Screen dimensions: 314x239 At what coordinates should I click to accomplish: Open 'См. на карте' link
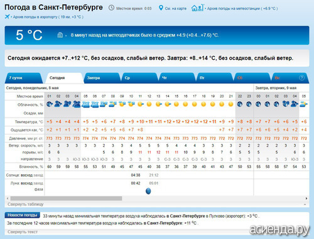coord(175,9)
